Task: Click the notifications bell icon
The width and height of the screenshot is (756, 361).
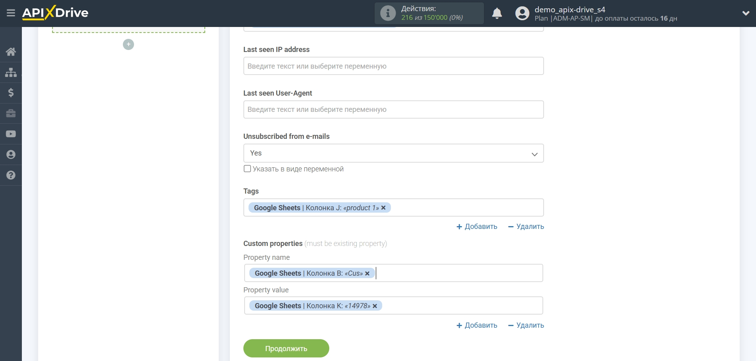Action: tap(497, 13)
